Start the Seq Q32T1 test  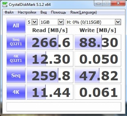16,42
